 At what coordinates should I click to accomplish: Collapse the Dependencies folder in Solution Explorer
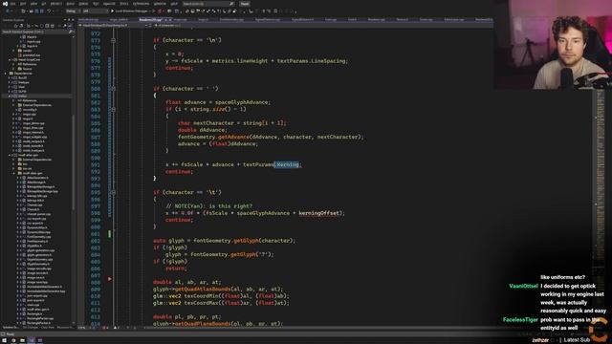pyautogui.click(x=6, y=74)
